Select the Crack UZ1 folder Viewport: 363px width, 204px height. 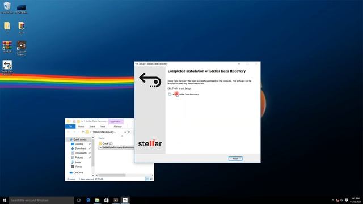(107, 143)
